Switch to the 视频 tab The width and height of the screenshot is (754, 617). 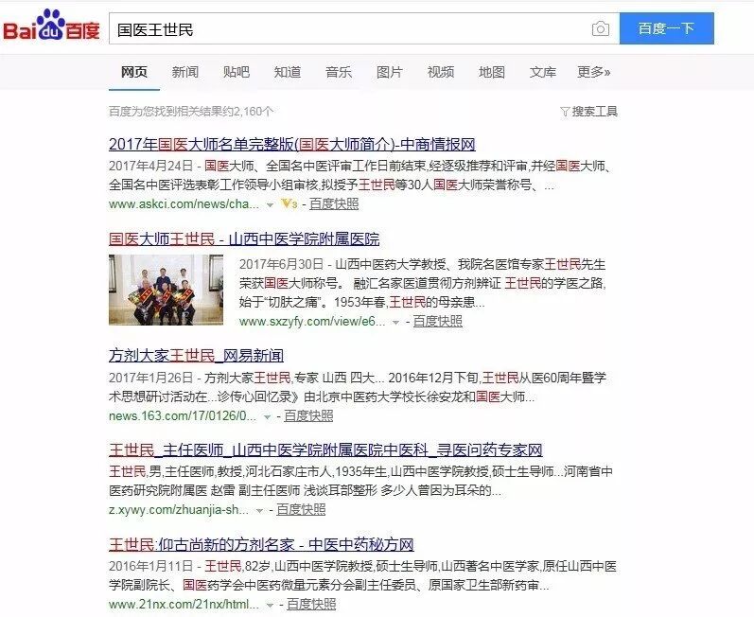pyautogui.click(x=441, y=72)
